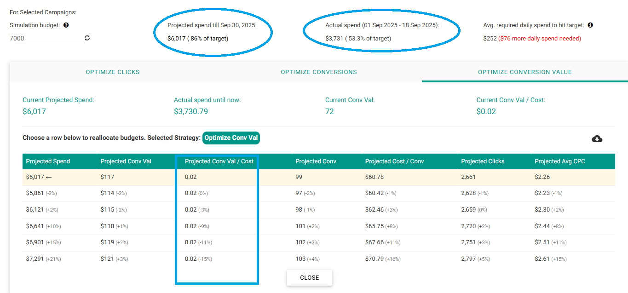This screenshot has width=628, height=293.
Task: Download the table using the cloud icon
Action: (x=597, y=139)
